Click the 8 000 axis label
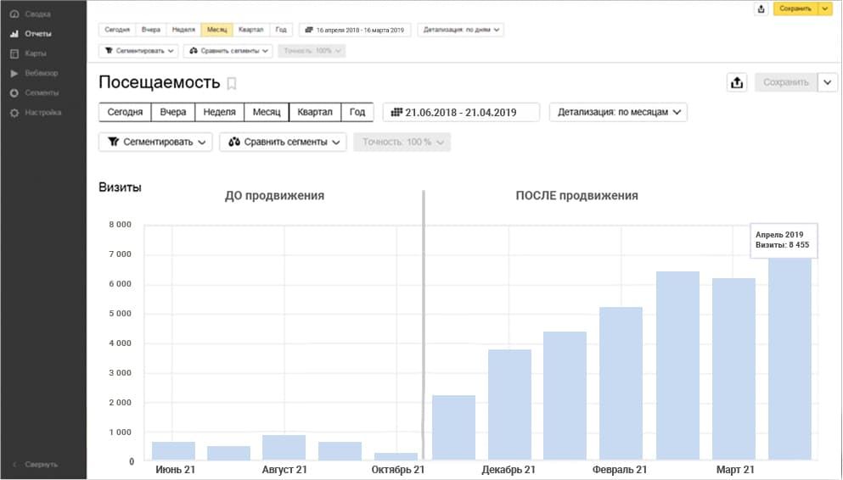Viewport: 843px width, 480px height. (x=120, y=225)
